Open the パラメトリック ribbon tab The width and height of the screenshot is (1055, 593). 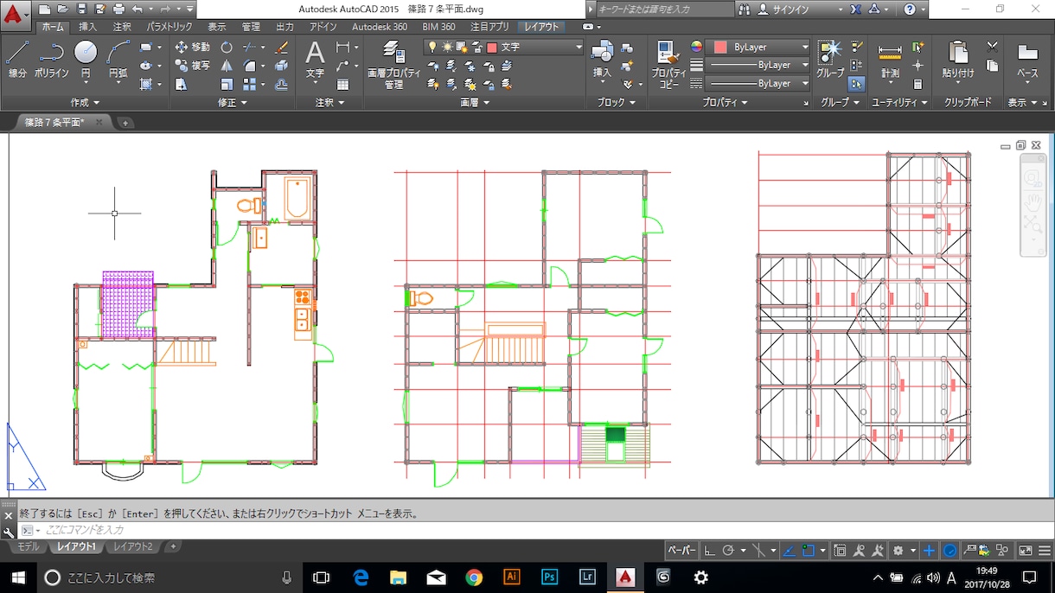coord(169,27)
